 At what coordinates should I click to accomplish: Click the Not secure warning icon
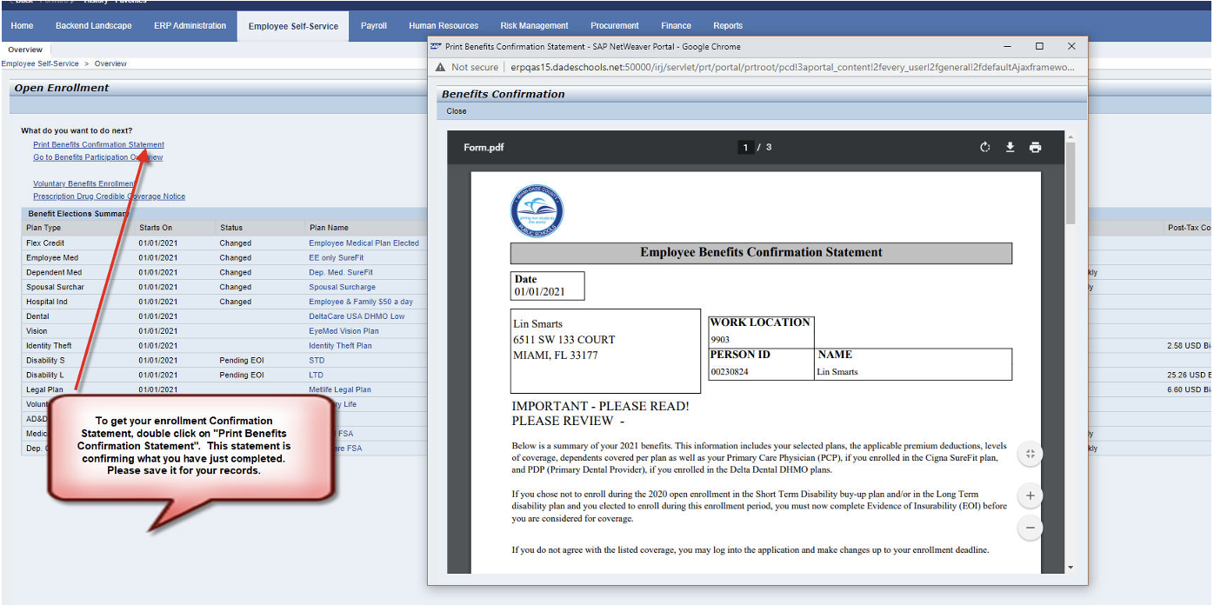click(440, 67)
